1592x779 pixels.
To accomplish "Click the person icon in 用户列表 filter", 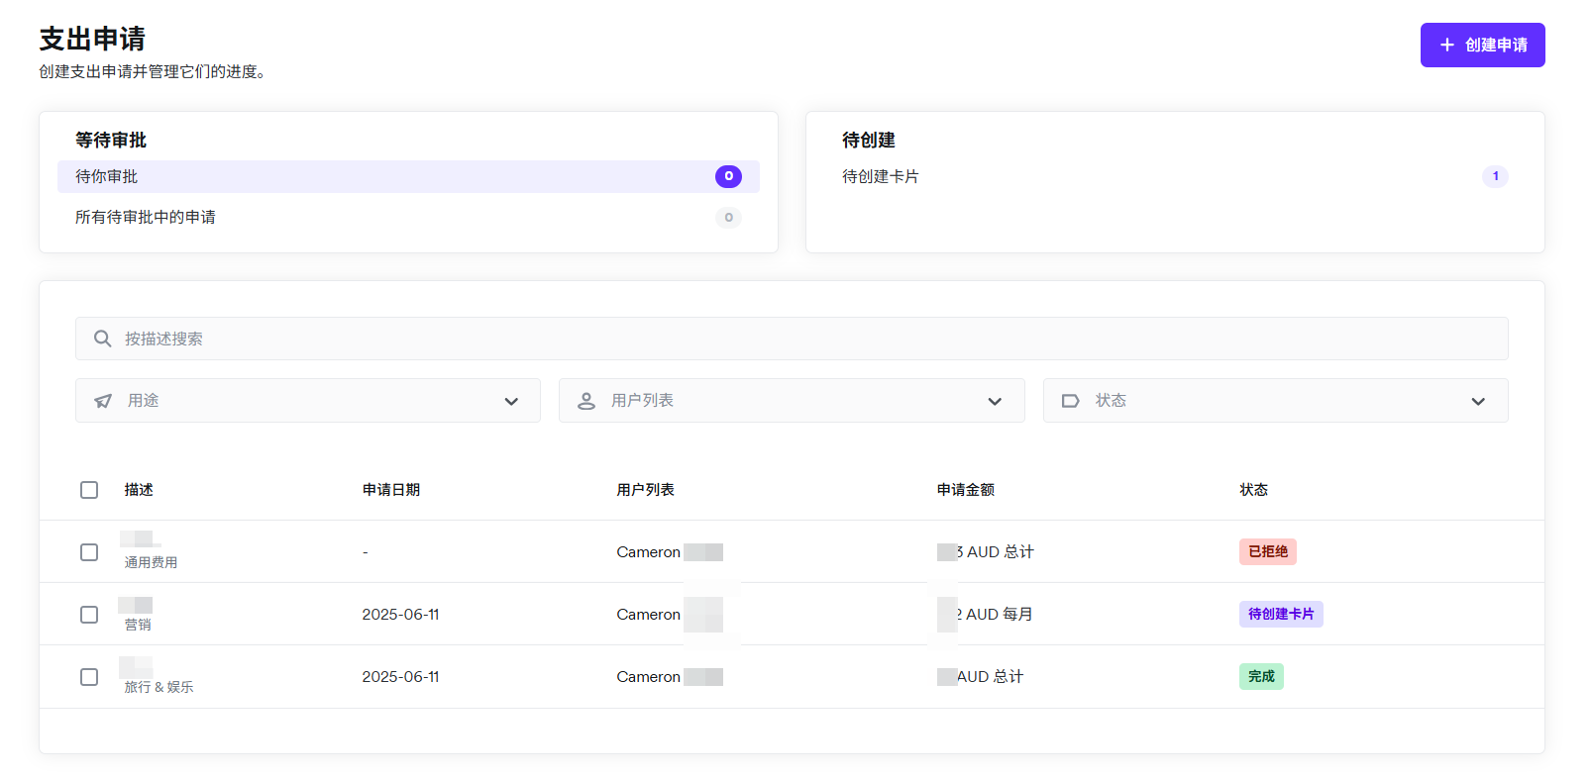I will coord(586,401).
